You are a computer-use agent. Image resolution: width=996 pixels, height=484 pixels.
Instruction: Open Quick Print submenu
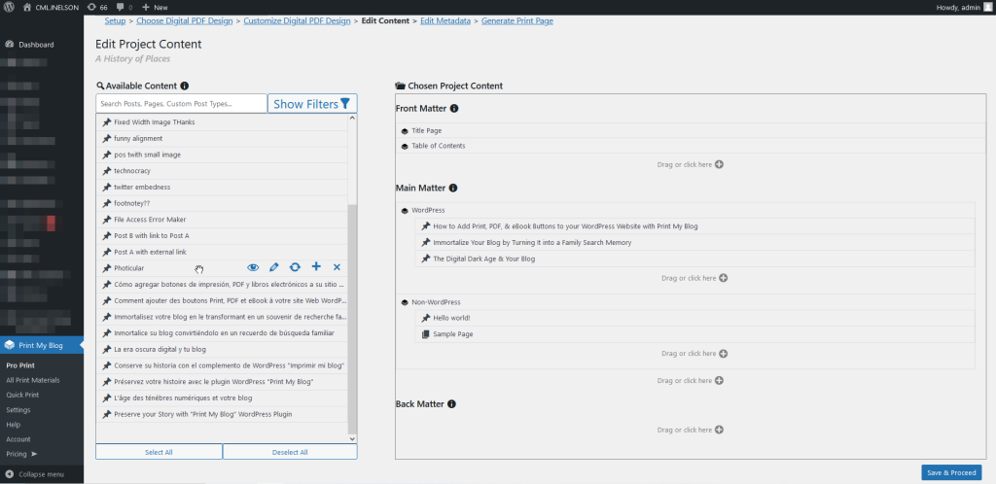click(22, 395)
